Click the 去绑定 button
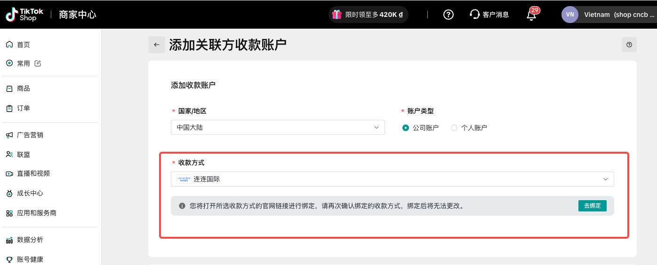 click(x=592, y=206)
